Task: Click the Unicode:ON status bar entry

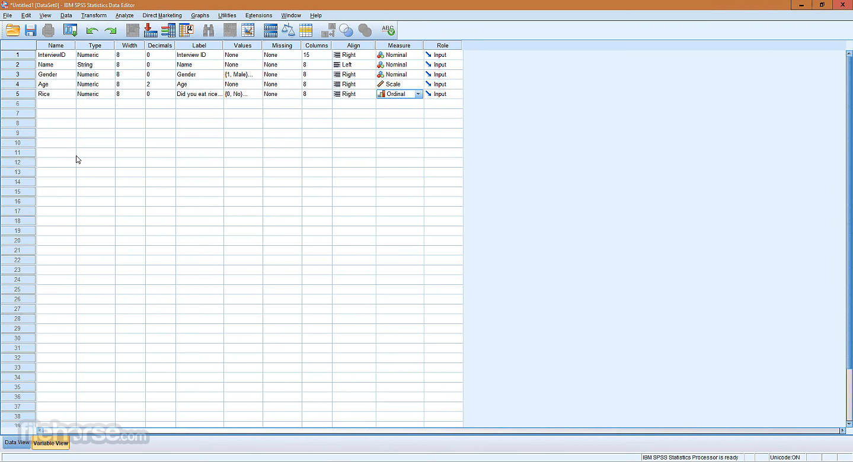Action: [784, 457]
